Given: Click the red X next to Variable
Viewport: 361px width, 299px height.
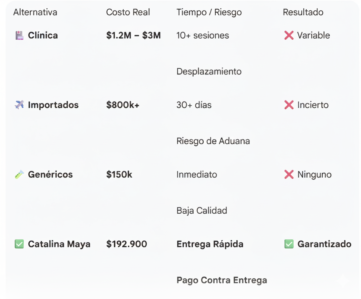Looking at the screenshot, I should click(x=289, y=35).
